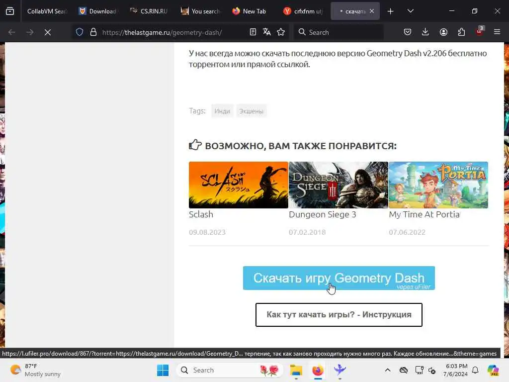
Task: Open tracking protection shield info
Action: click(80, 32)
